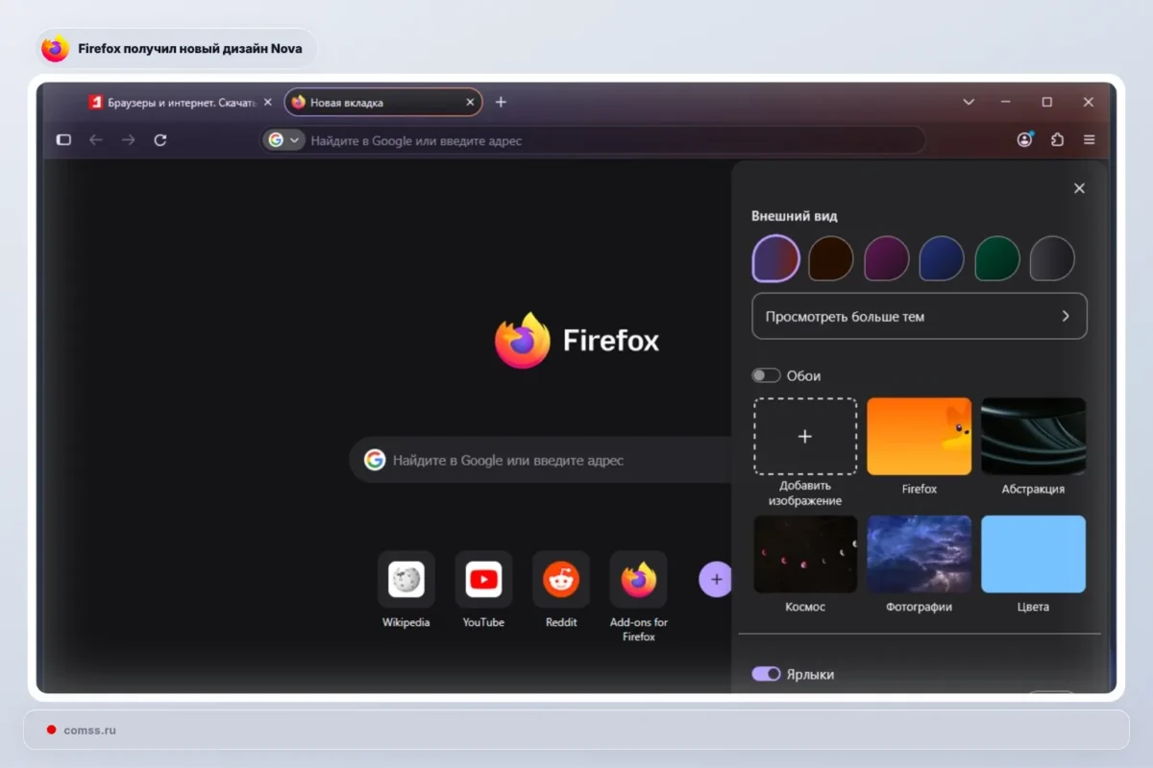This screenshot has height=768, width=1153.
Task: Select the dark gray theme swatch
Action: 1052,258
